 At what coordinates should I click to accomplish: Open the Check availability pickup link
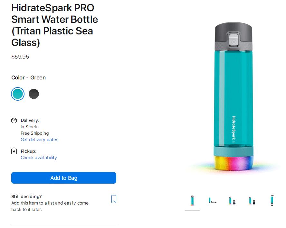pyautogui.click(x=39, y=158)
